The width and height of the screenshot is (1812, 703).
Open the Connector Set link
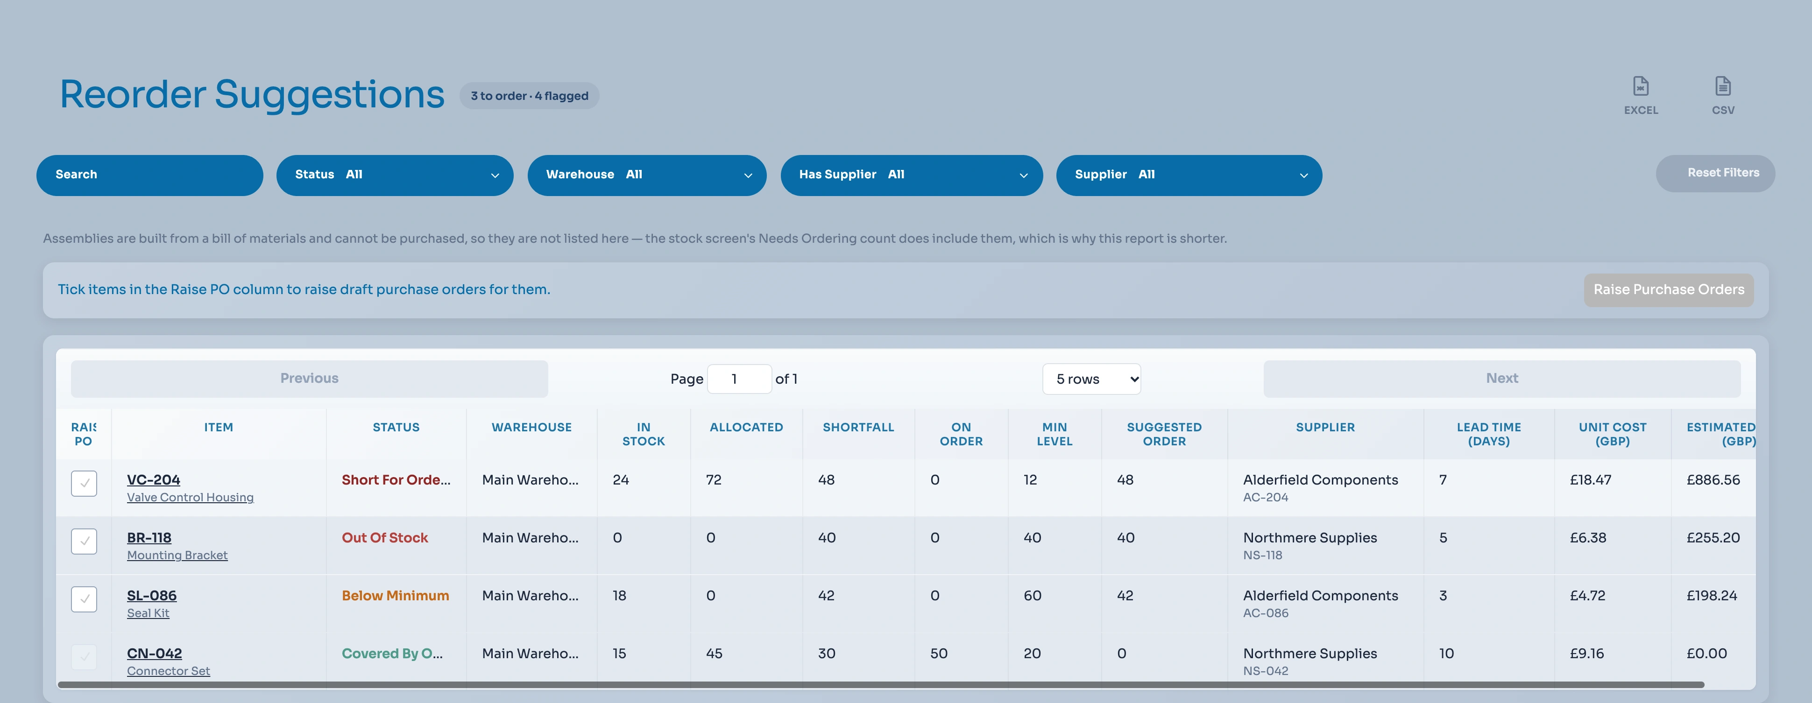click(168, 671)
